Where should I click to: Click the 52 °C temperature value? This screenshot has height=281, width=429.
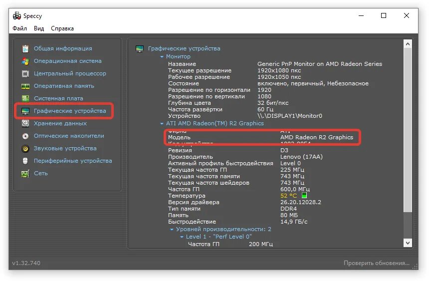pos(288,196)
